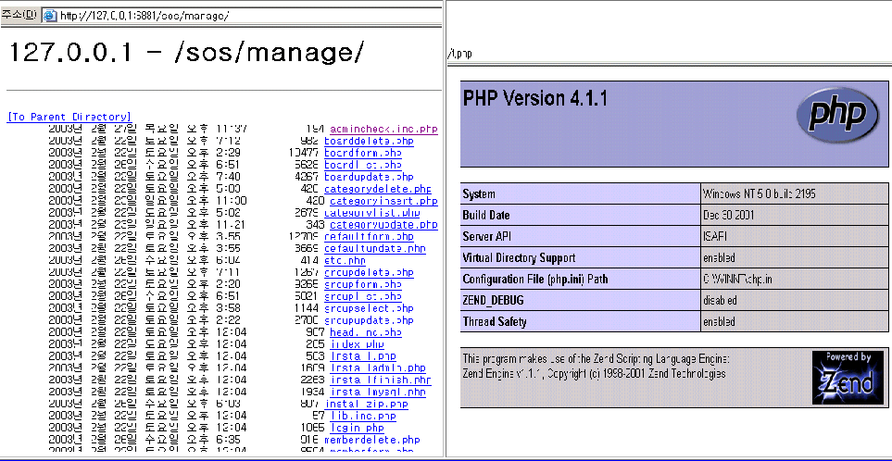Open the boardupdate.php link
This screenshot has width=892, height=461.
coord(369,176)
